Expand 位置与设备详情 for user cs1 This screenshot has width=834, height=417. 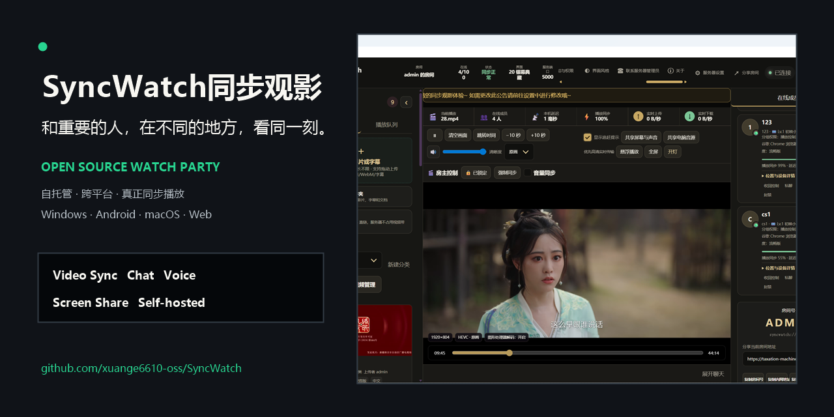pyautogui.click(x=778, y=268)
